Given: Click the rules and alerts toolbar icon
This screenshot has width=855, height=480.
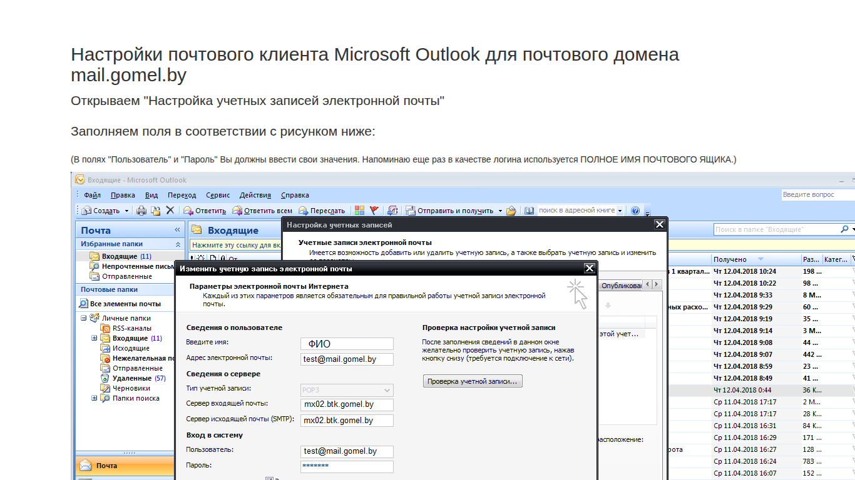Looking at the screenshot, I should (x=393, y=211).
